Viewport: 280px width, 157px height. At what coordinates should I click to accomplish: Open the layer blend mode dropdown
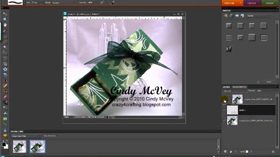click(x=234, y=91)
